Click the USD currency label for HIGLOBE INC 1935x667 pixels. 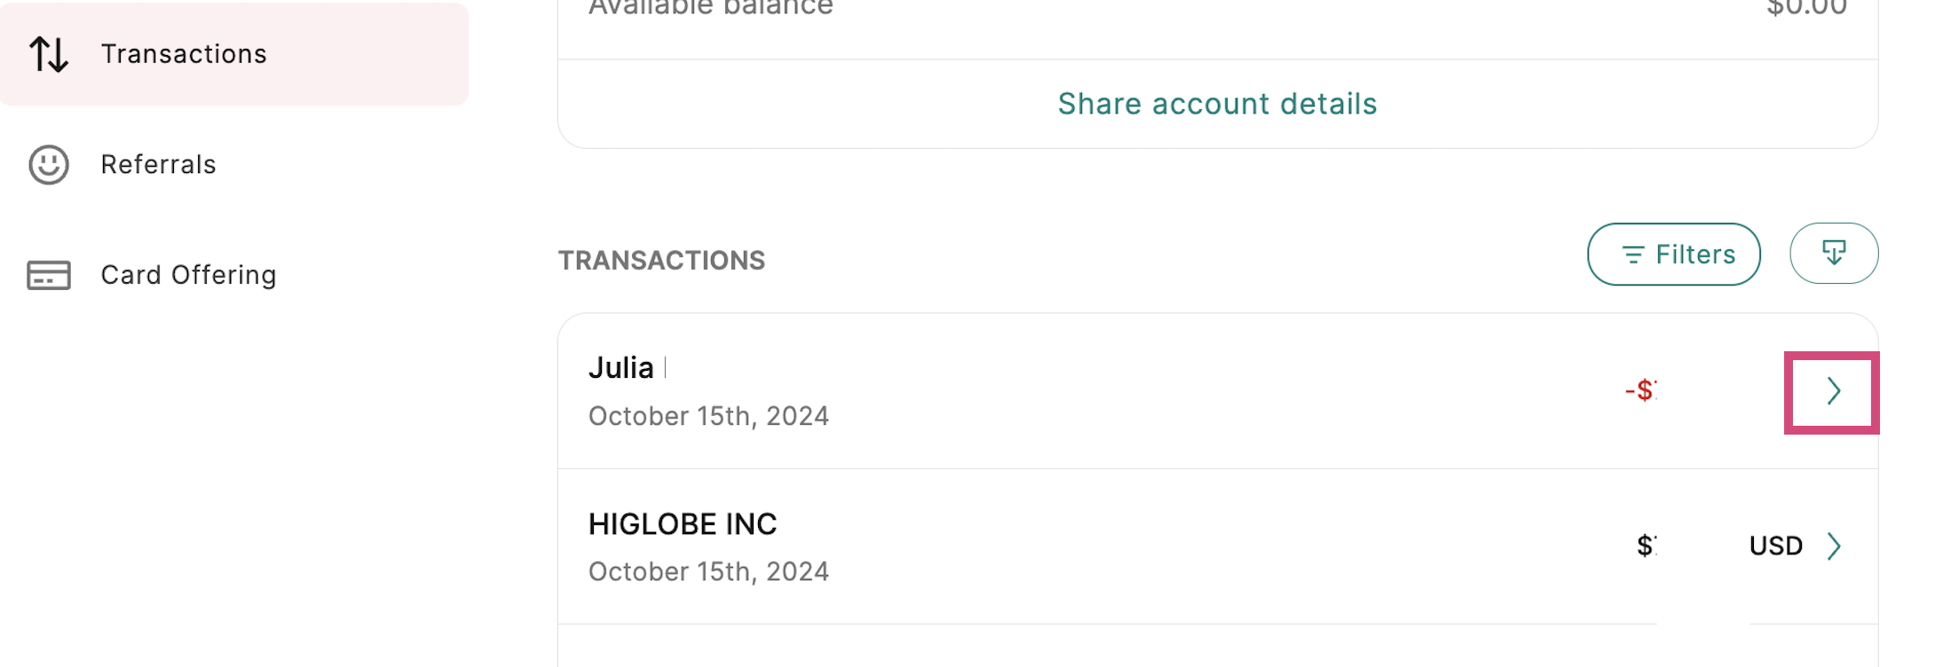point(1775,545)
